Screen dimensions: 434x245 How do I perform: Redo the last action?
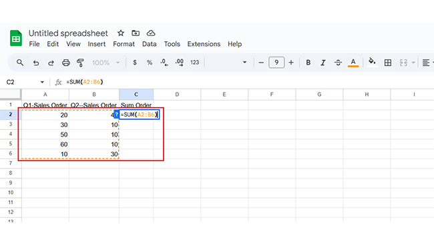coord(51,63)
